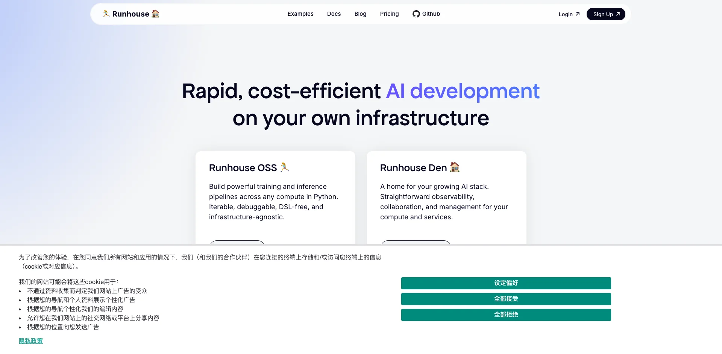Click the Runhouse logo text
The height and width of the screenshot is (354, 722).
pyautogui.click(x=130, y=14)
